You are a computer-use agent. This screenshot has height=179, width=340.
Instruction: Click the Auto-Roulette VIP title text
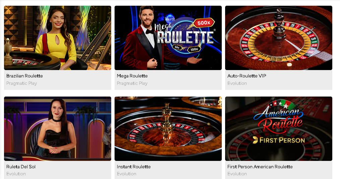tap(247, 76)
